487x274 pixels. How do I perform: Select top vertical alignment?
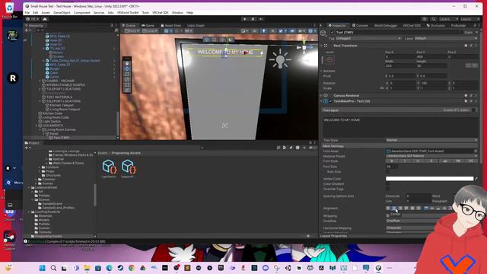tap(426, 208)
